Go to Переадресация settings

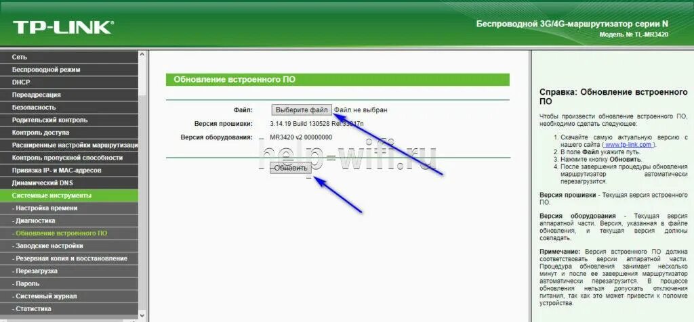69,95
